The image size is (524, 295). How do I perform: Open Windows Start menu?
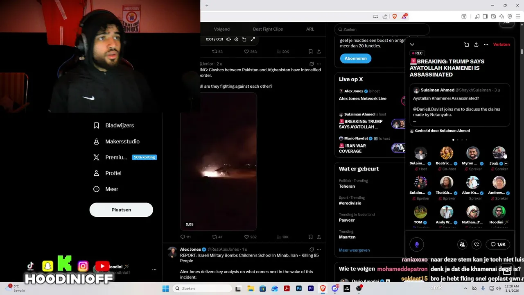[x=165, y=288]
